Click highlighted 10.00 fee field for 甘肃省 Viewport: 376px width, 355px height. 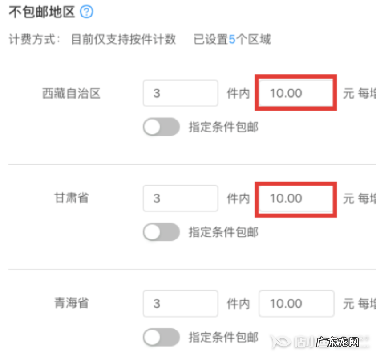295,199
